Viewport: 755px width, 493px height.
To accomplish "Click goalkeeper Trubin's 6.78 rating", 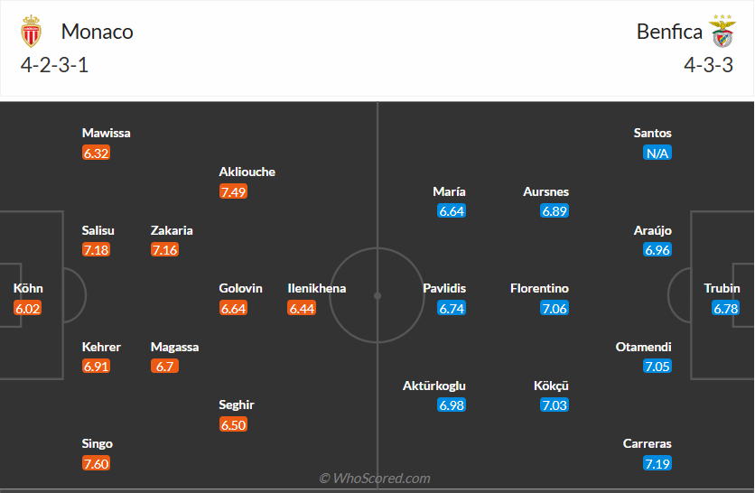I will click(x=726, y=309).
